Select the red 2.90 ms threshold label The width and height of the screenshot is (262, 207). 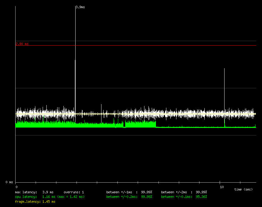tap(22, 44)
